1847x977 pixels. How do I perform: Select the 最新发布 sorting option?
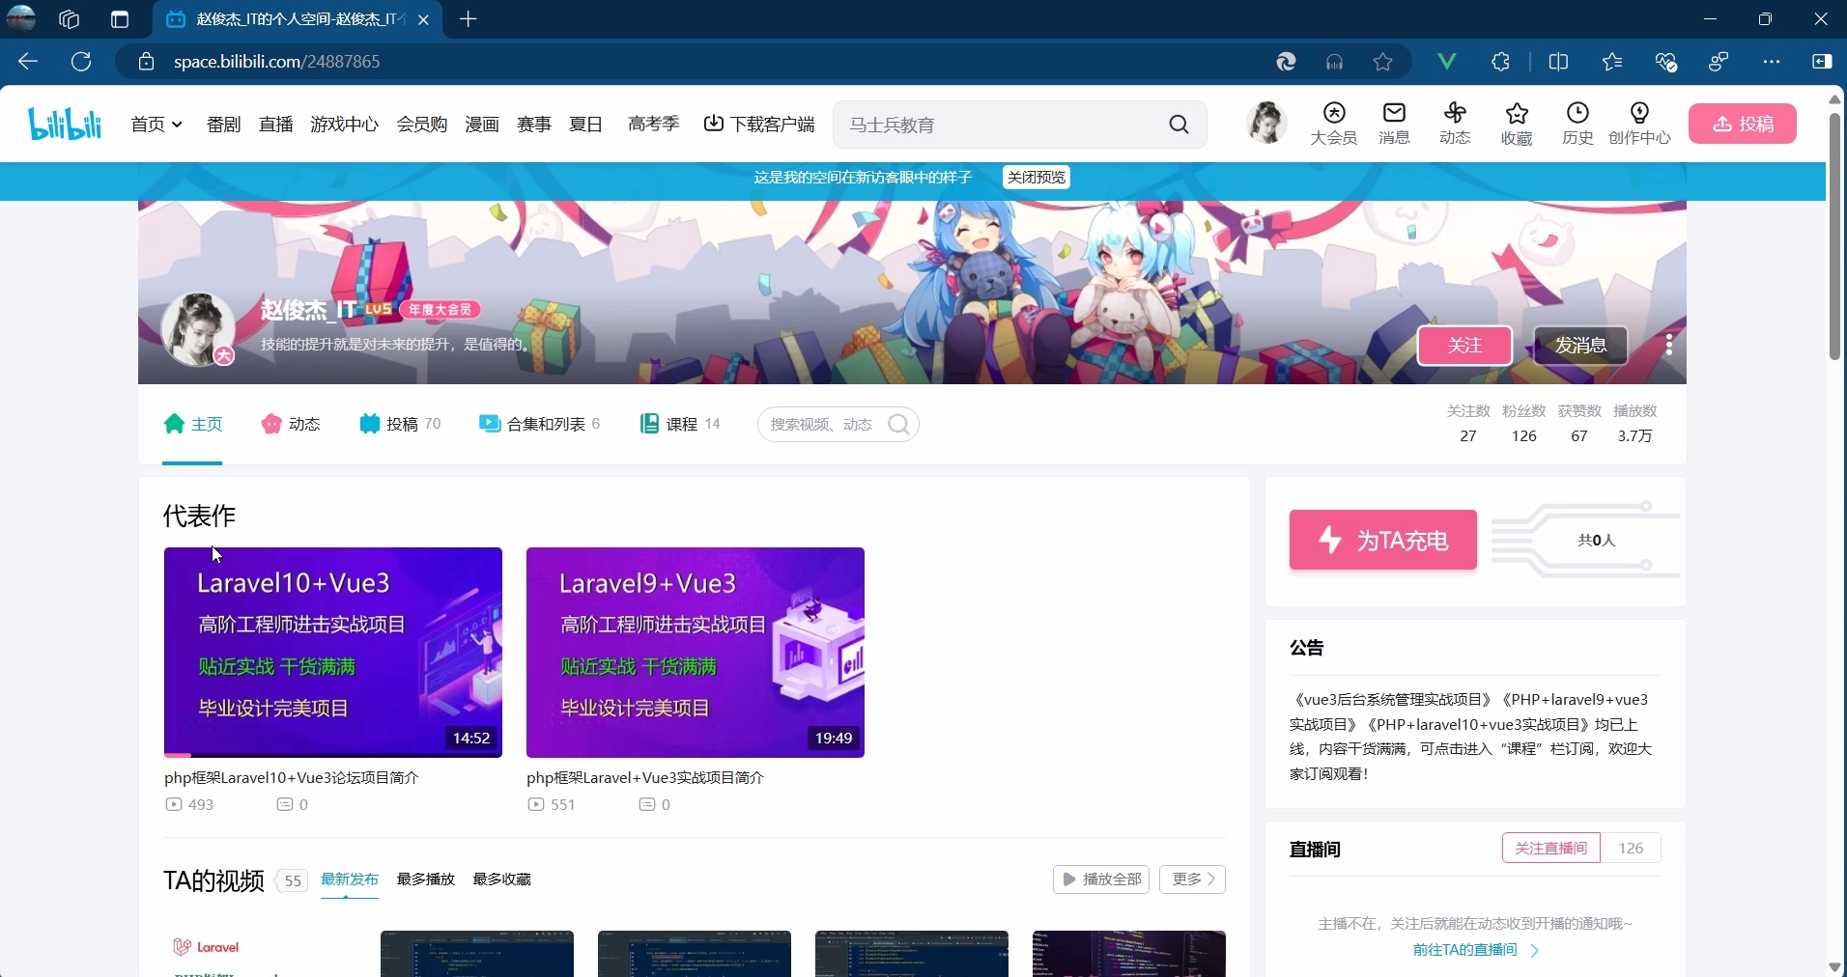349,879
